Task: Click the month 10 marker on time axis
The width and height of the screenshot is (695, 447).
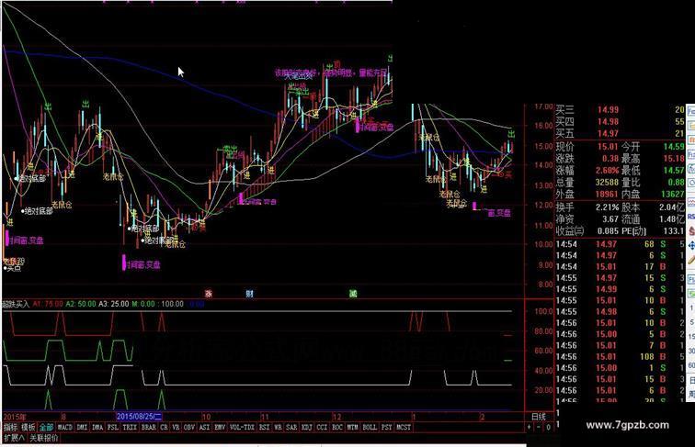Action: [206, 417]
